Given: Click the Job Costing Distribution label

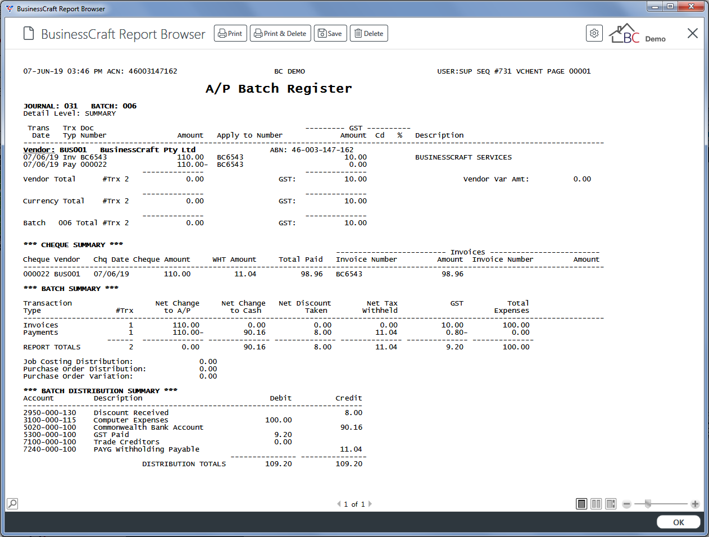Looking at the screenshot, I should click(78, 362).
